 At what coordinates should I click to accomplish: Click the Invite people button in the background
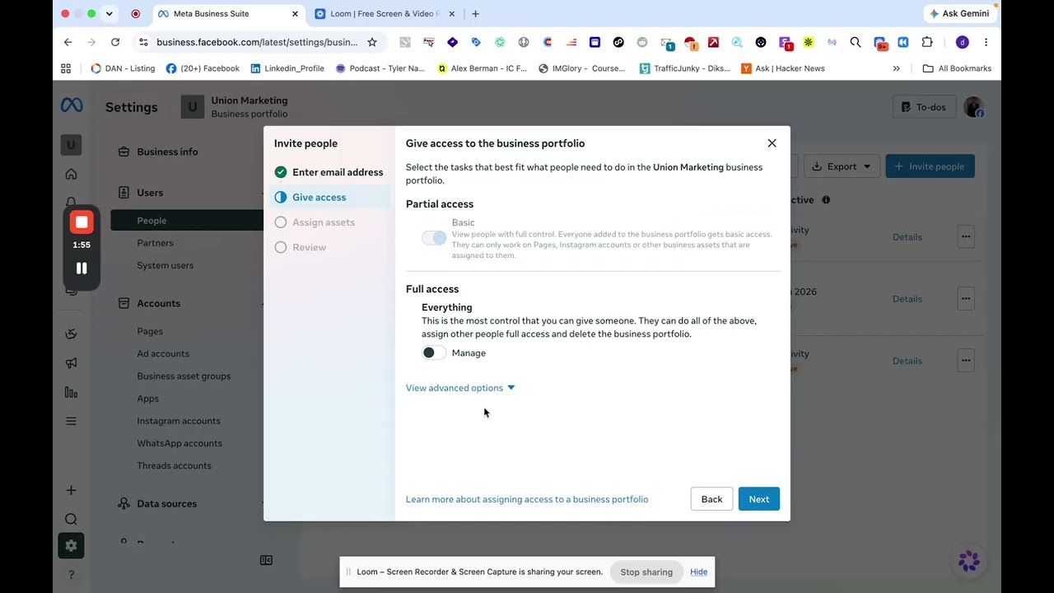(930, 166)
